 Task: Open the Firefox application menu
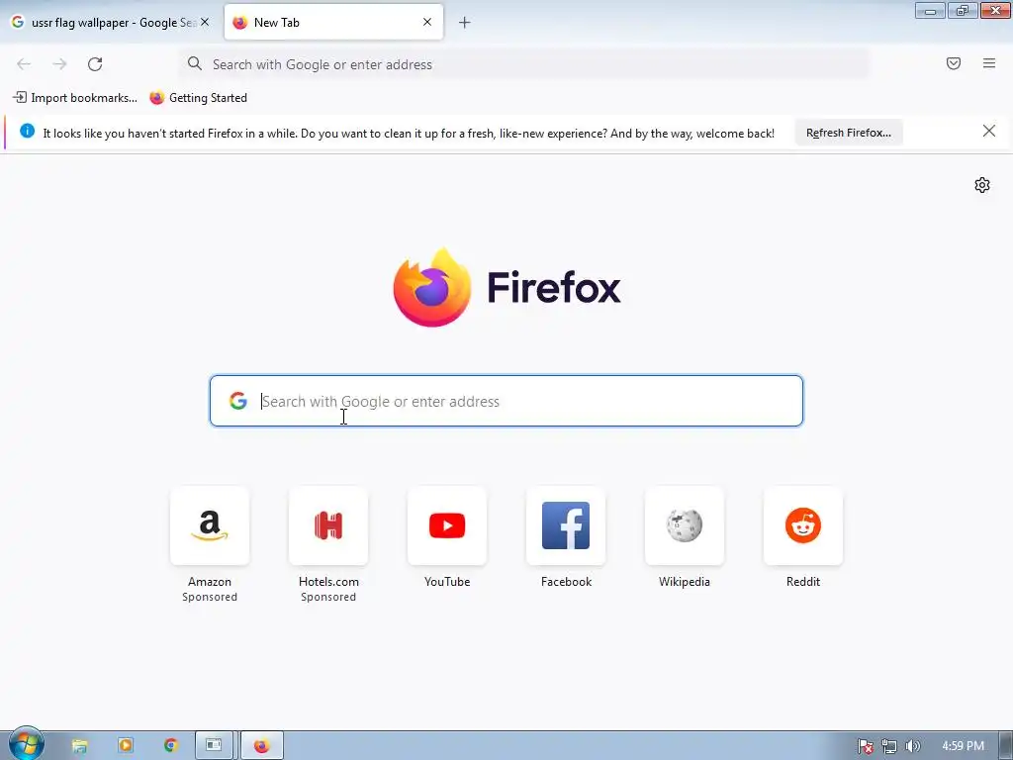[989, 63]
